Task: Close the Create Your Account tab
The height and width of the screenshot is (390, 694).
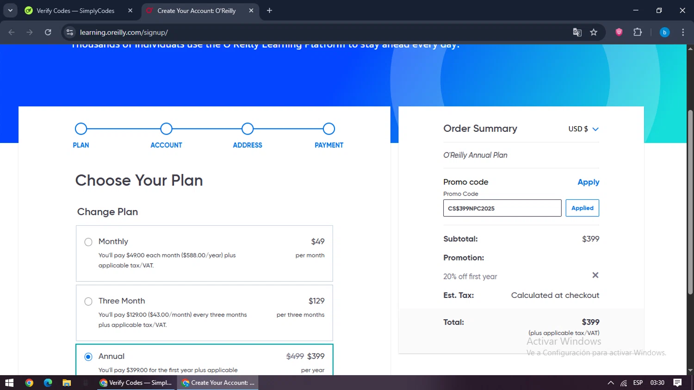Action: pos(251,11)
